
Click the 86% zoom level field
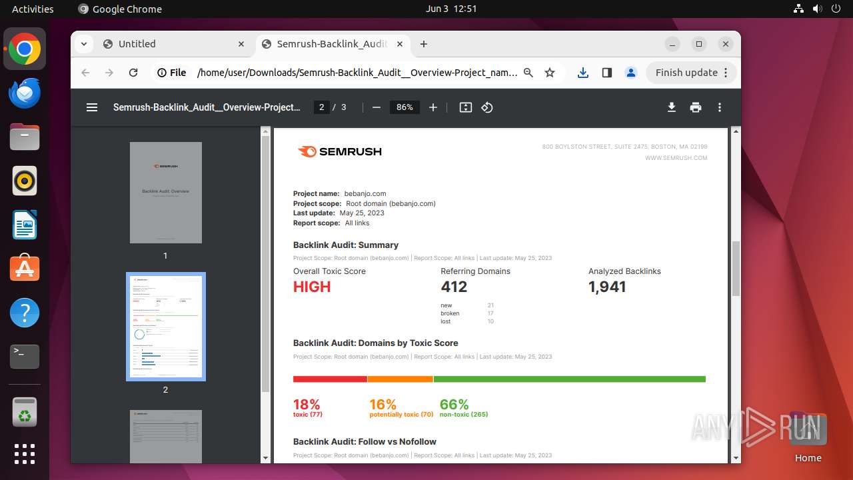point(405,107)
